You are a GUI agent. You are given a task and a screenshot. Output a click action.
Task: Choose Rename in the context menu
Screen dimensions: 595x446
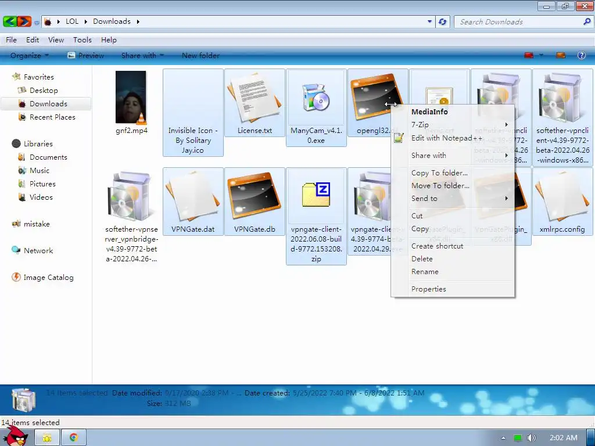(x=453, y=272)
